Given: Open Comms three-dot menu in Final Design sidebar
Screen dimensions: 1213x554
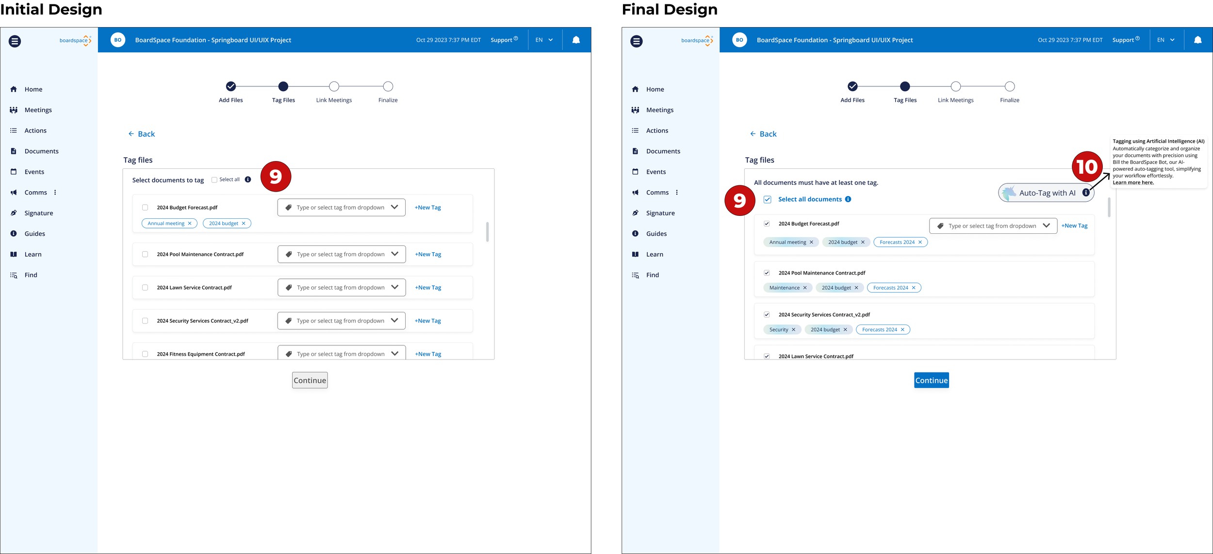Looking at the screenshot, I should click(677, 193).
